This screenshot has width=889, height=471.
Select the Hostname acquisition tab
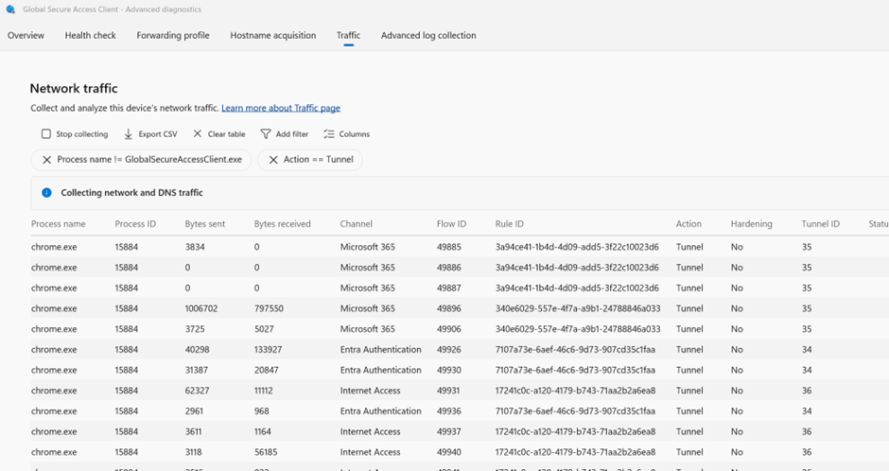(272, 36)
